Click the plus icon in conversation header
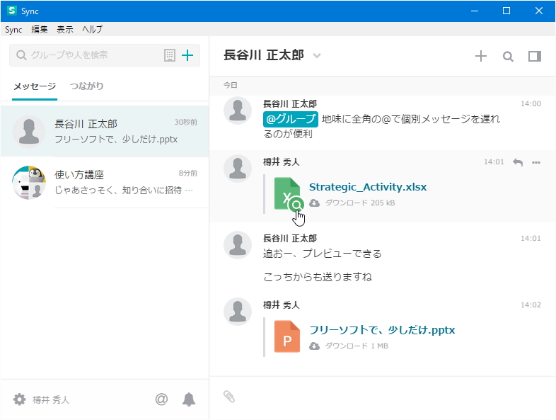 [481, 56]
